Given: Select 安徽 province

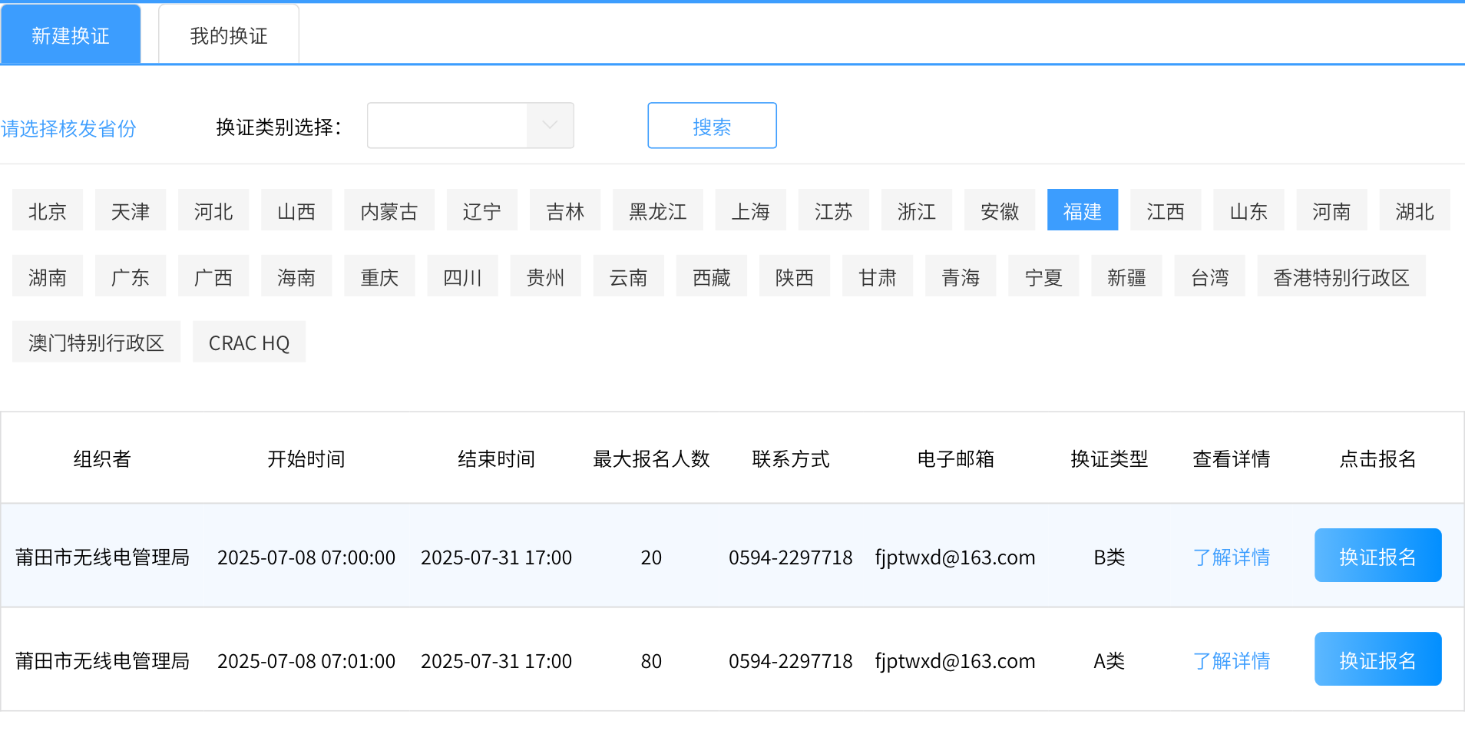Looking at the screenshot, I should 1000,210.
